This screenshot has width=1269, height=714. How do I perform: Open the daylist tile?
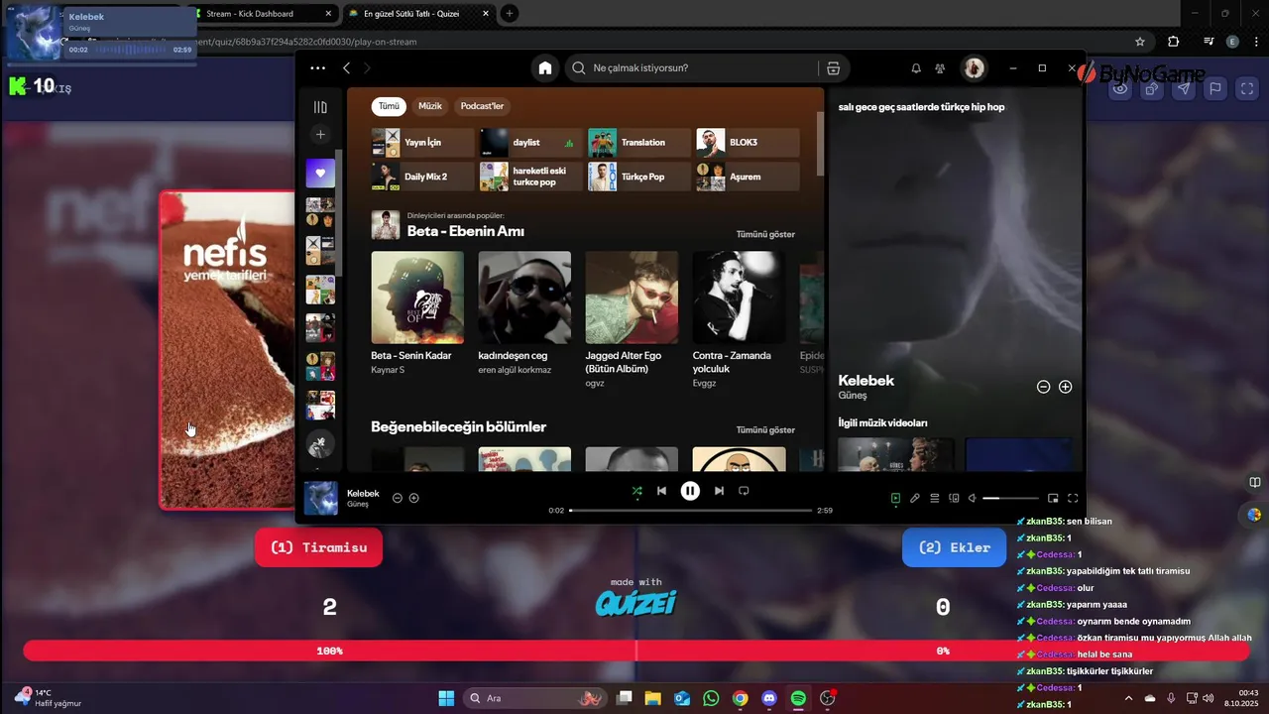(530, 143)
